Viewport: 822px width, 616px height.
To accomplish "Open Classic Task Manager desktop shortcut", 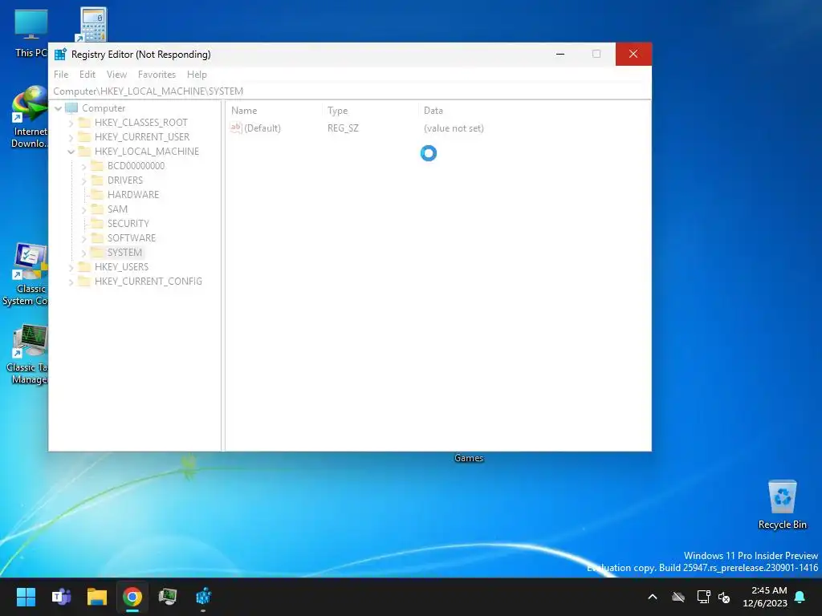I will tap(28, 354).
